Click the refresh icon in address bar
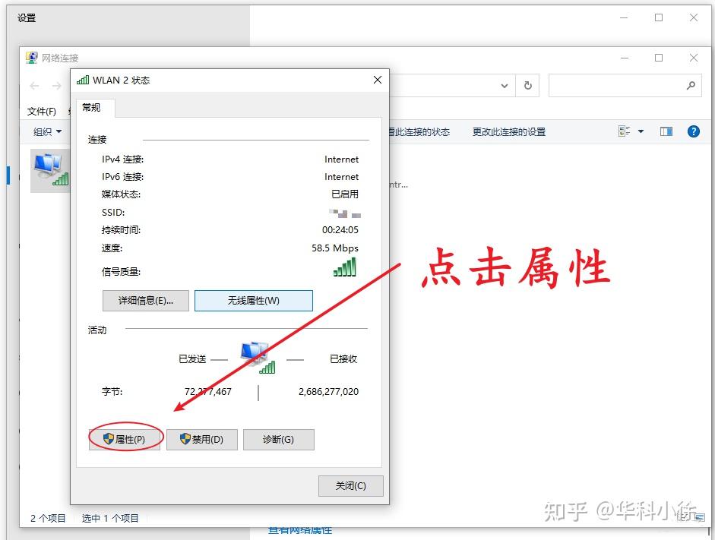Image resolution: width=715 pixels, height=540 pixels. [x=527, y=85]
